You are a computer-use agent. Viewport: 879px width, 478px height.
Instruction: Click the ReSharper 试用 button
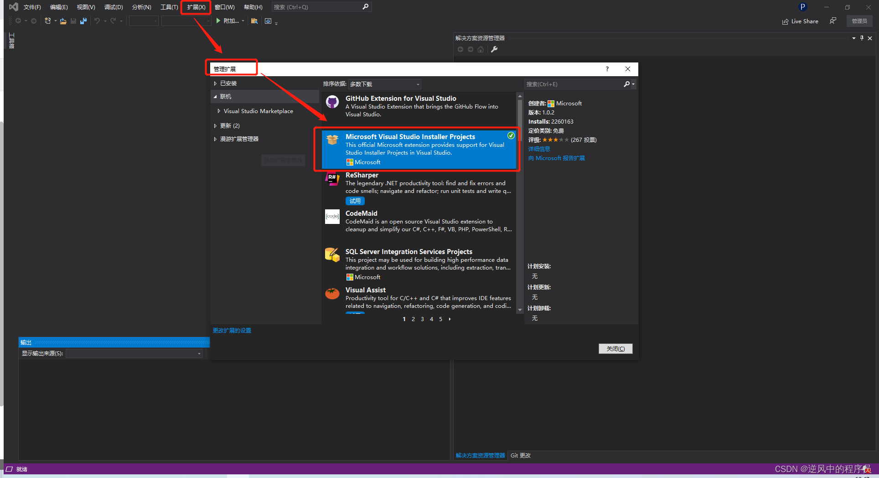tap(355, 201)
